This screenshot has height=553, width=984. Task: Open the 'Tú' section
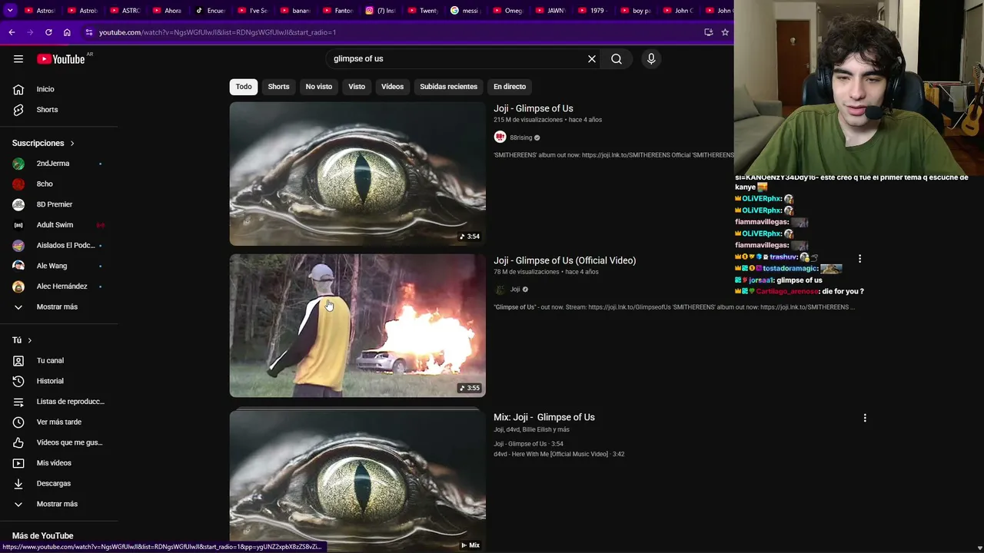coord(22,340)
